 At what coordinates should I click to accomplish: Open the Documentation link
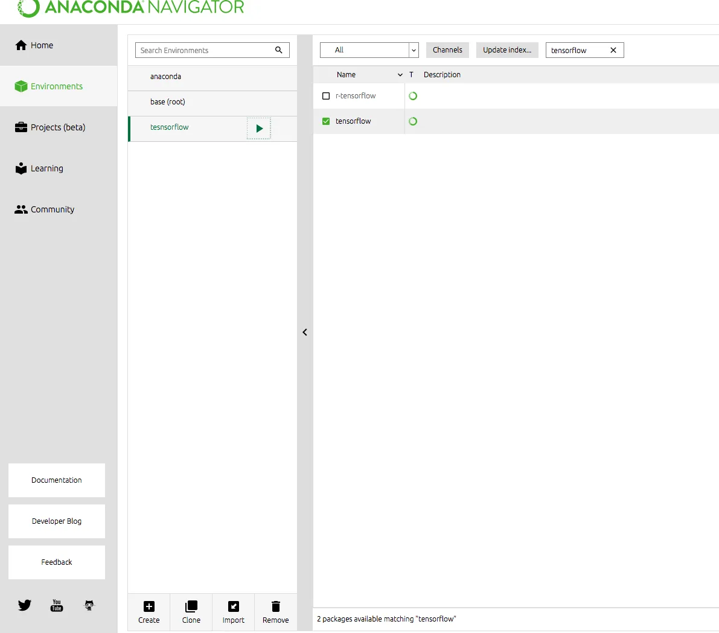(x=56, y=480)
